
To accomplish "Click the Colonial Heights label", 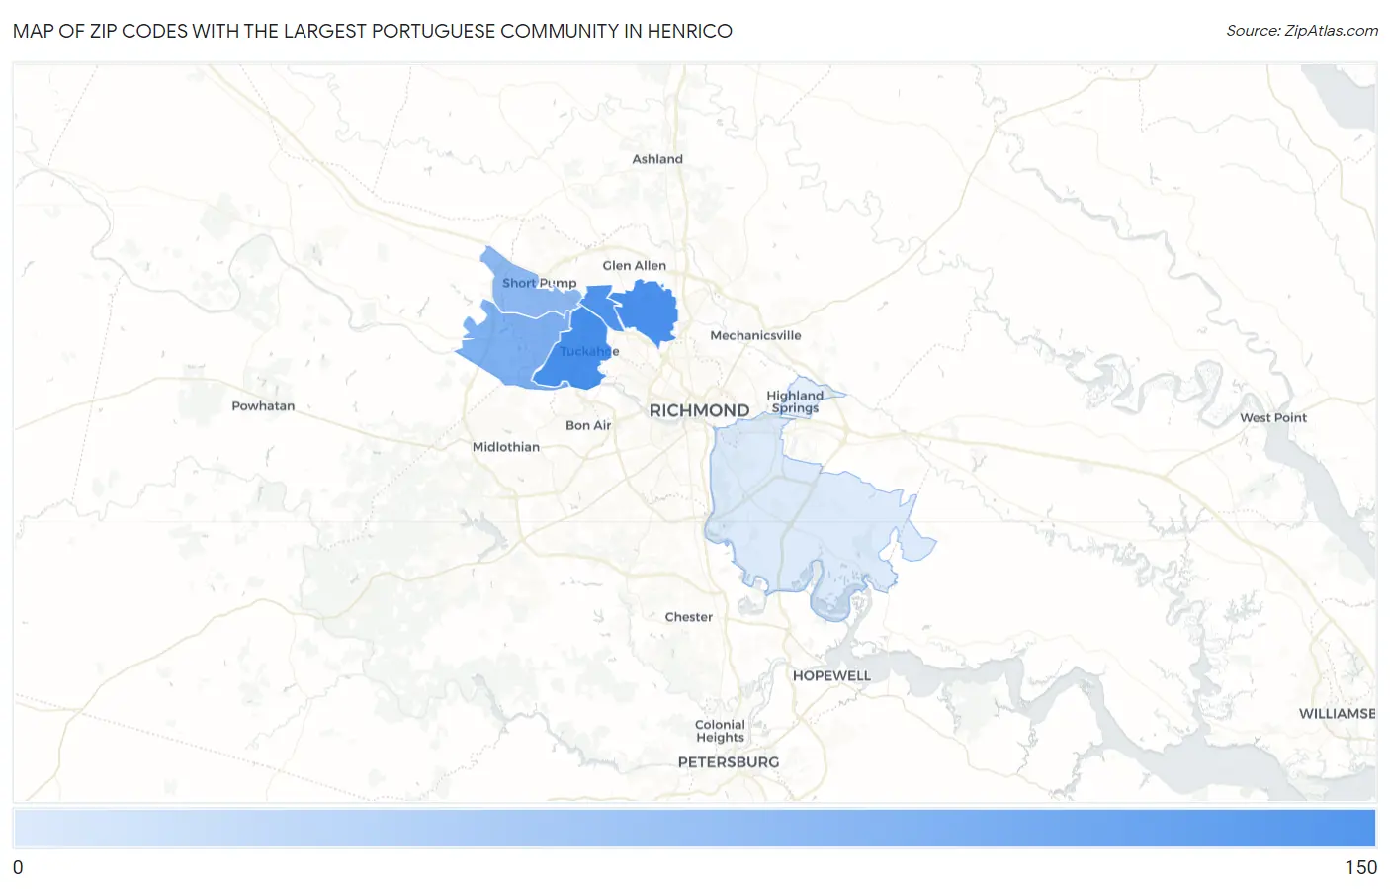I will pyautogui.click(x=720, y=731).
